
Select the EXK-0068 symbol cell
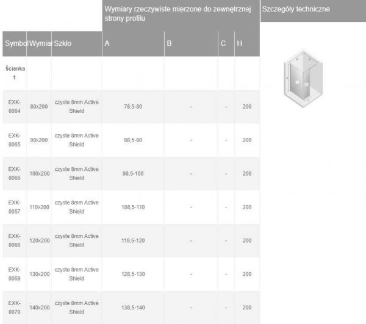tap(15, 240)
